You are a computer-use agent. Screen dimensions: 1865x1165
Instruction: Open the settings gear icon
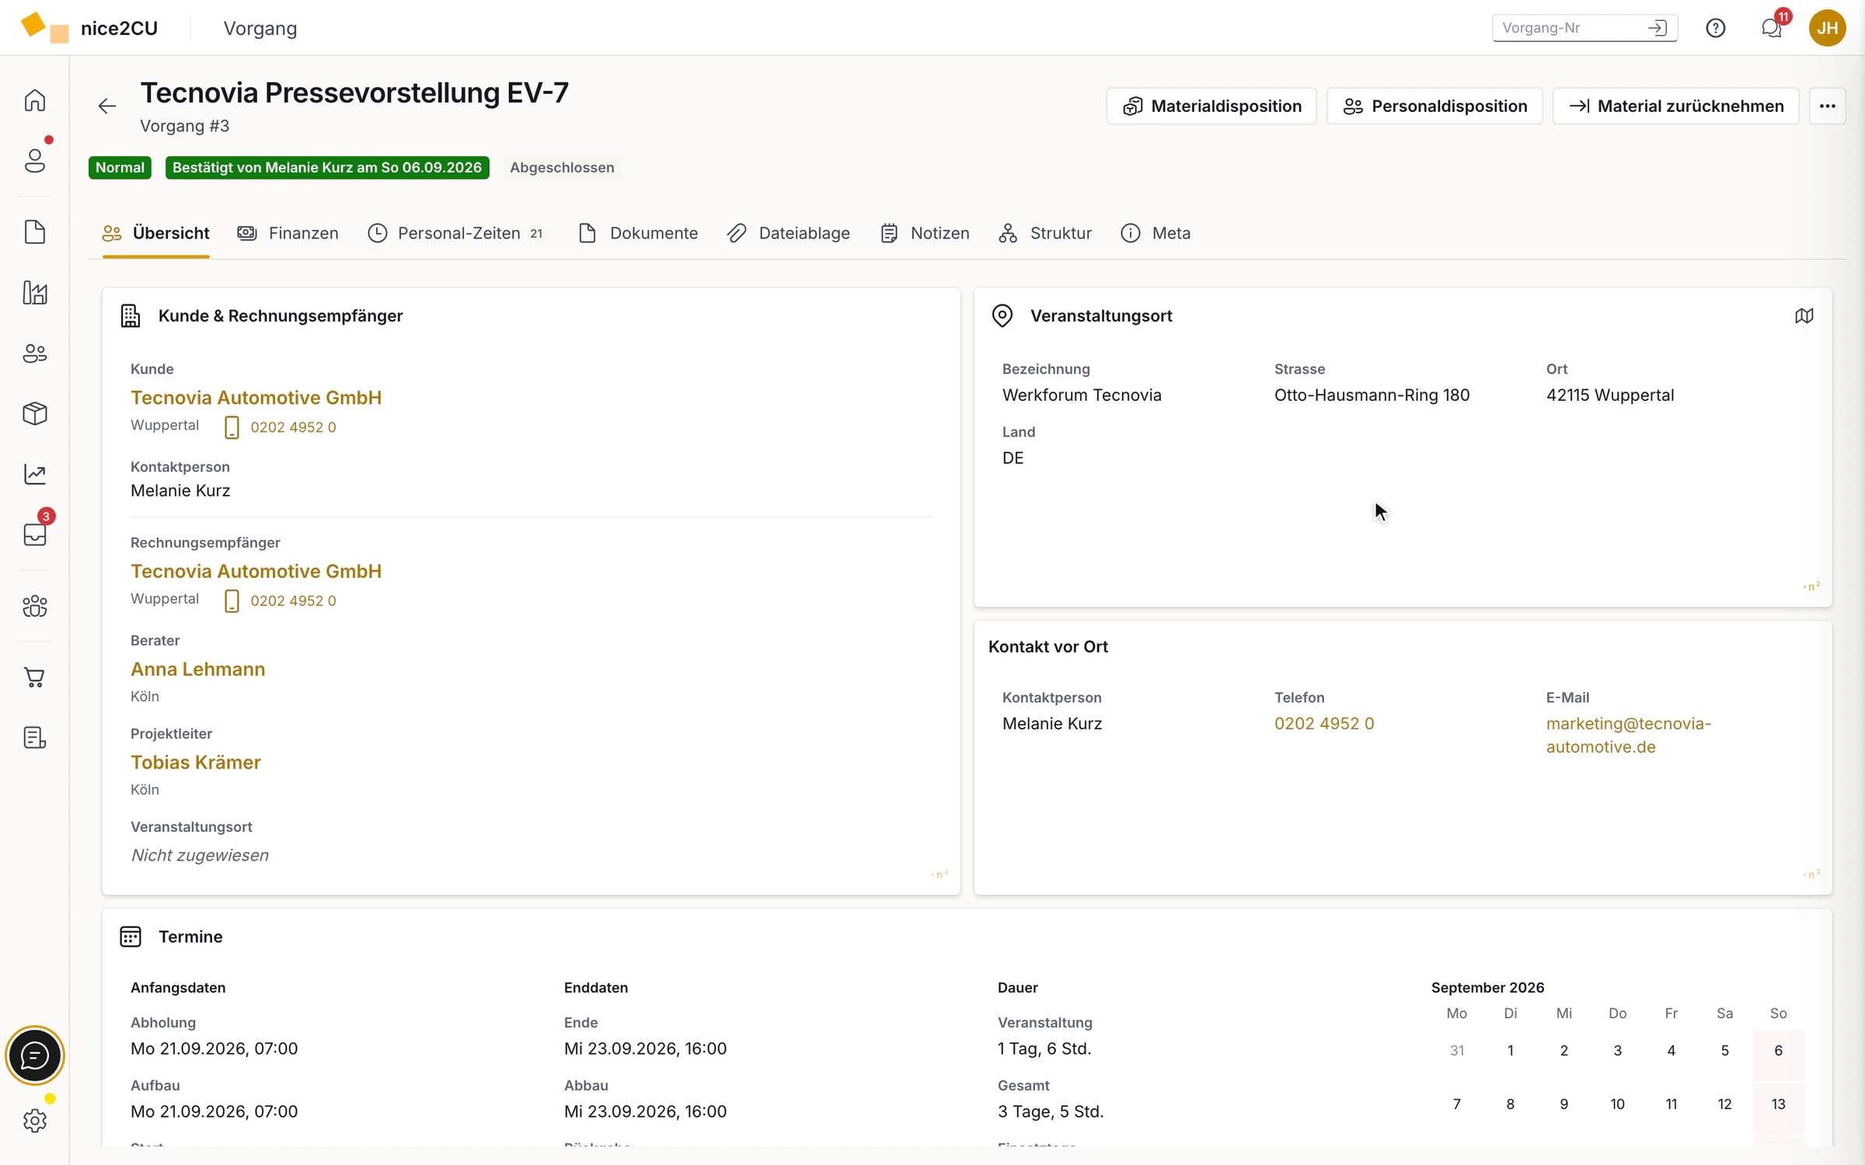click(35, 1121)
